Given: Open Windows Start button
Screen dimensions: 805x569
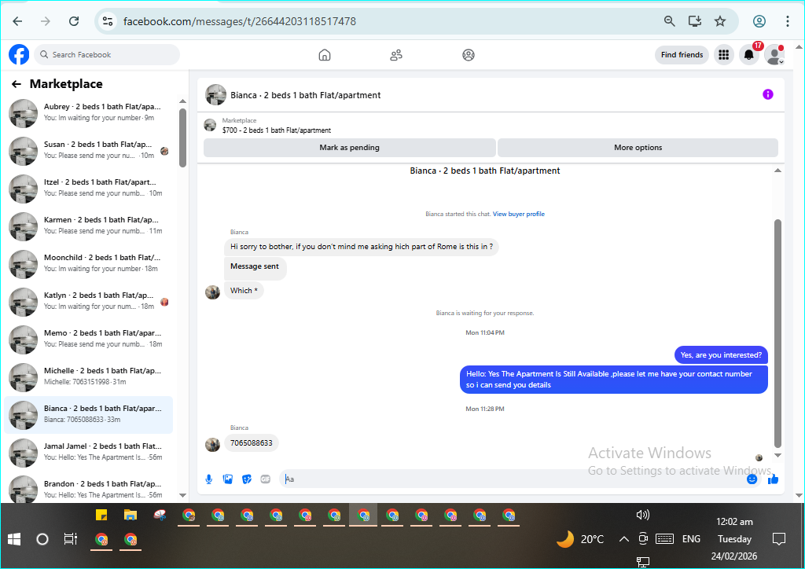Looking at the screenshot, I should coord(14,539).
